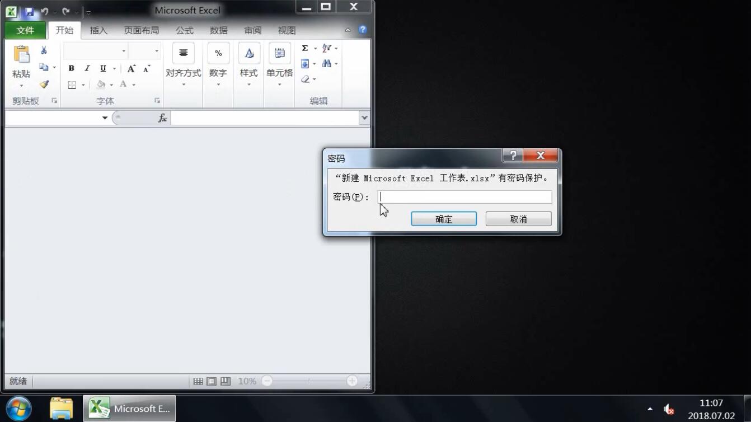The width and height of the screenshot is (751, 422).
Task: Open the 文件 tab
Action: (x=25, y=30)
